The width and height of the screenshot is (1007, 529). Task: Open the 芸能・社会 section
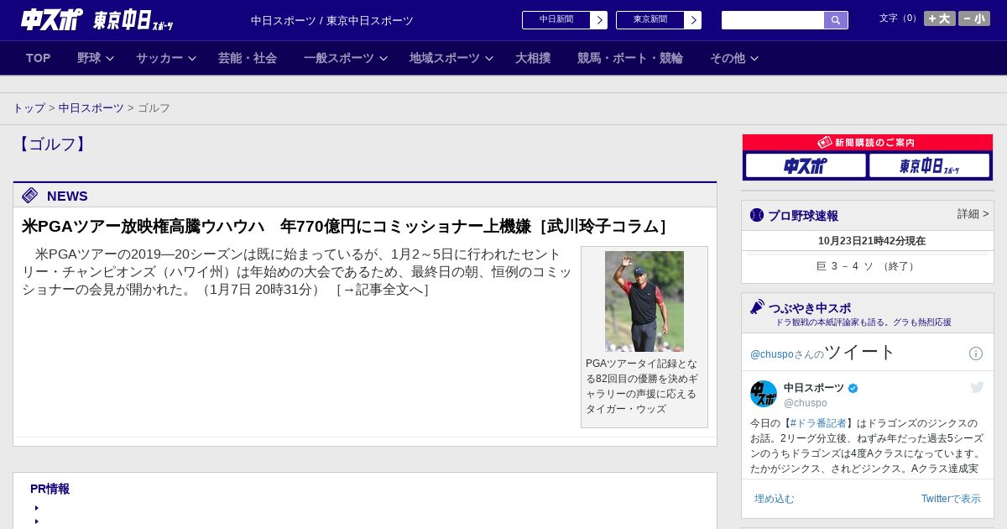[248, 58]
